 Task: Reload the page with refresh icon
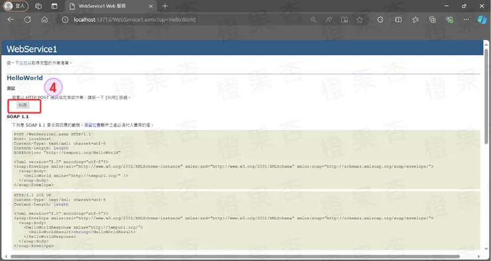[28, 20]
